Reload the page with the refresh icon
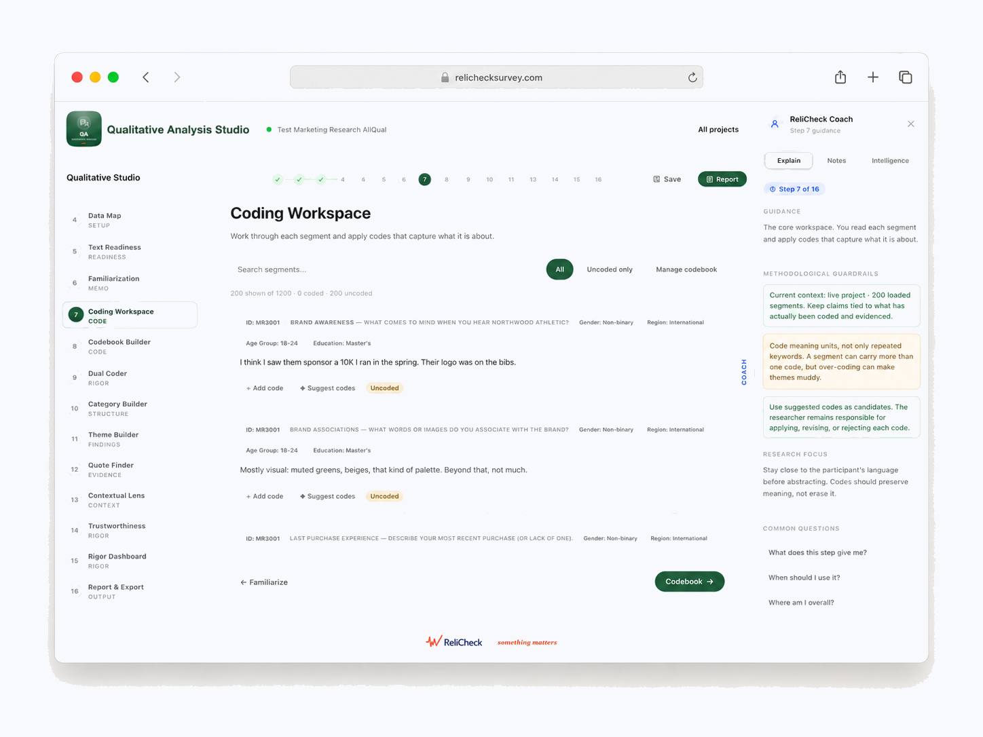Viewport: 983px width, 737px height. [x=692, y=77]
